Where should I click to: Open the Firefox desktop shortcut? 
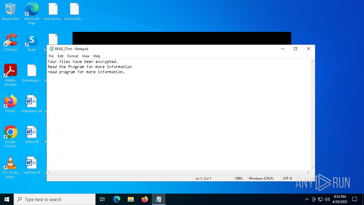(11, 104)
